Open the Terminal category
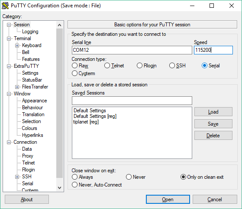Image resolution: width=242 pixels, height=209 pixels. [x=23, y=38]
